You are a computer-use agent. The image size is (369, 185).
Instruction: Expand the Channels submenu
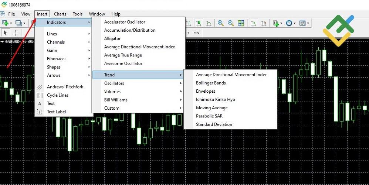(64, 42)
